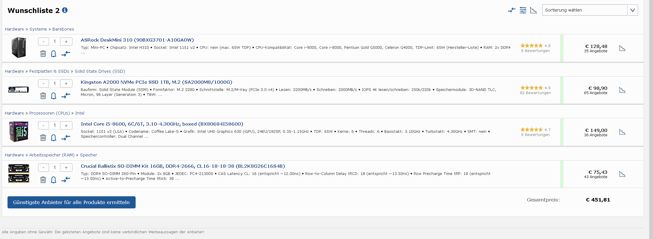Viewport: 653px width, 239px height.
Task: Open price chart for Crucial Ballistix kit
Action: coord(622,174)
